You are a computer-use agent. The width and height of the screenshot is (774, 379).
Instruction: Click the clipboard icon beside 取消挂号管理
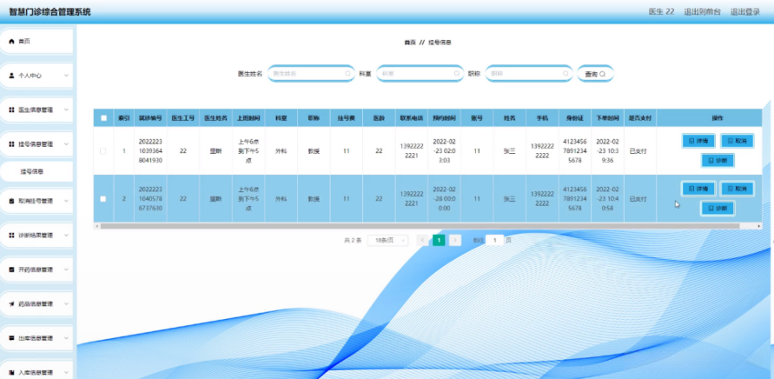pos(12,201)
